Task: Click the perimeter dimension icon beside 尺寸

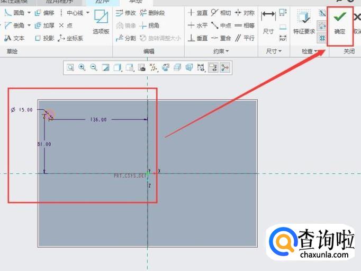Action: (x=283, y=12)
